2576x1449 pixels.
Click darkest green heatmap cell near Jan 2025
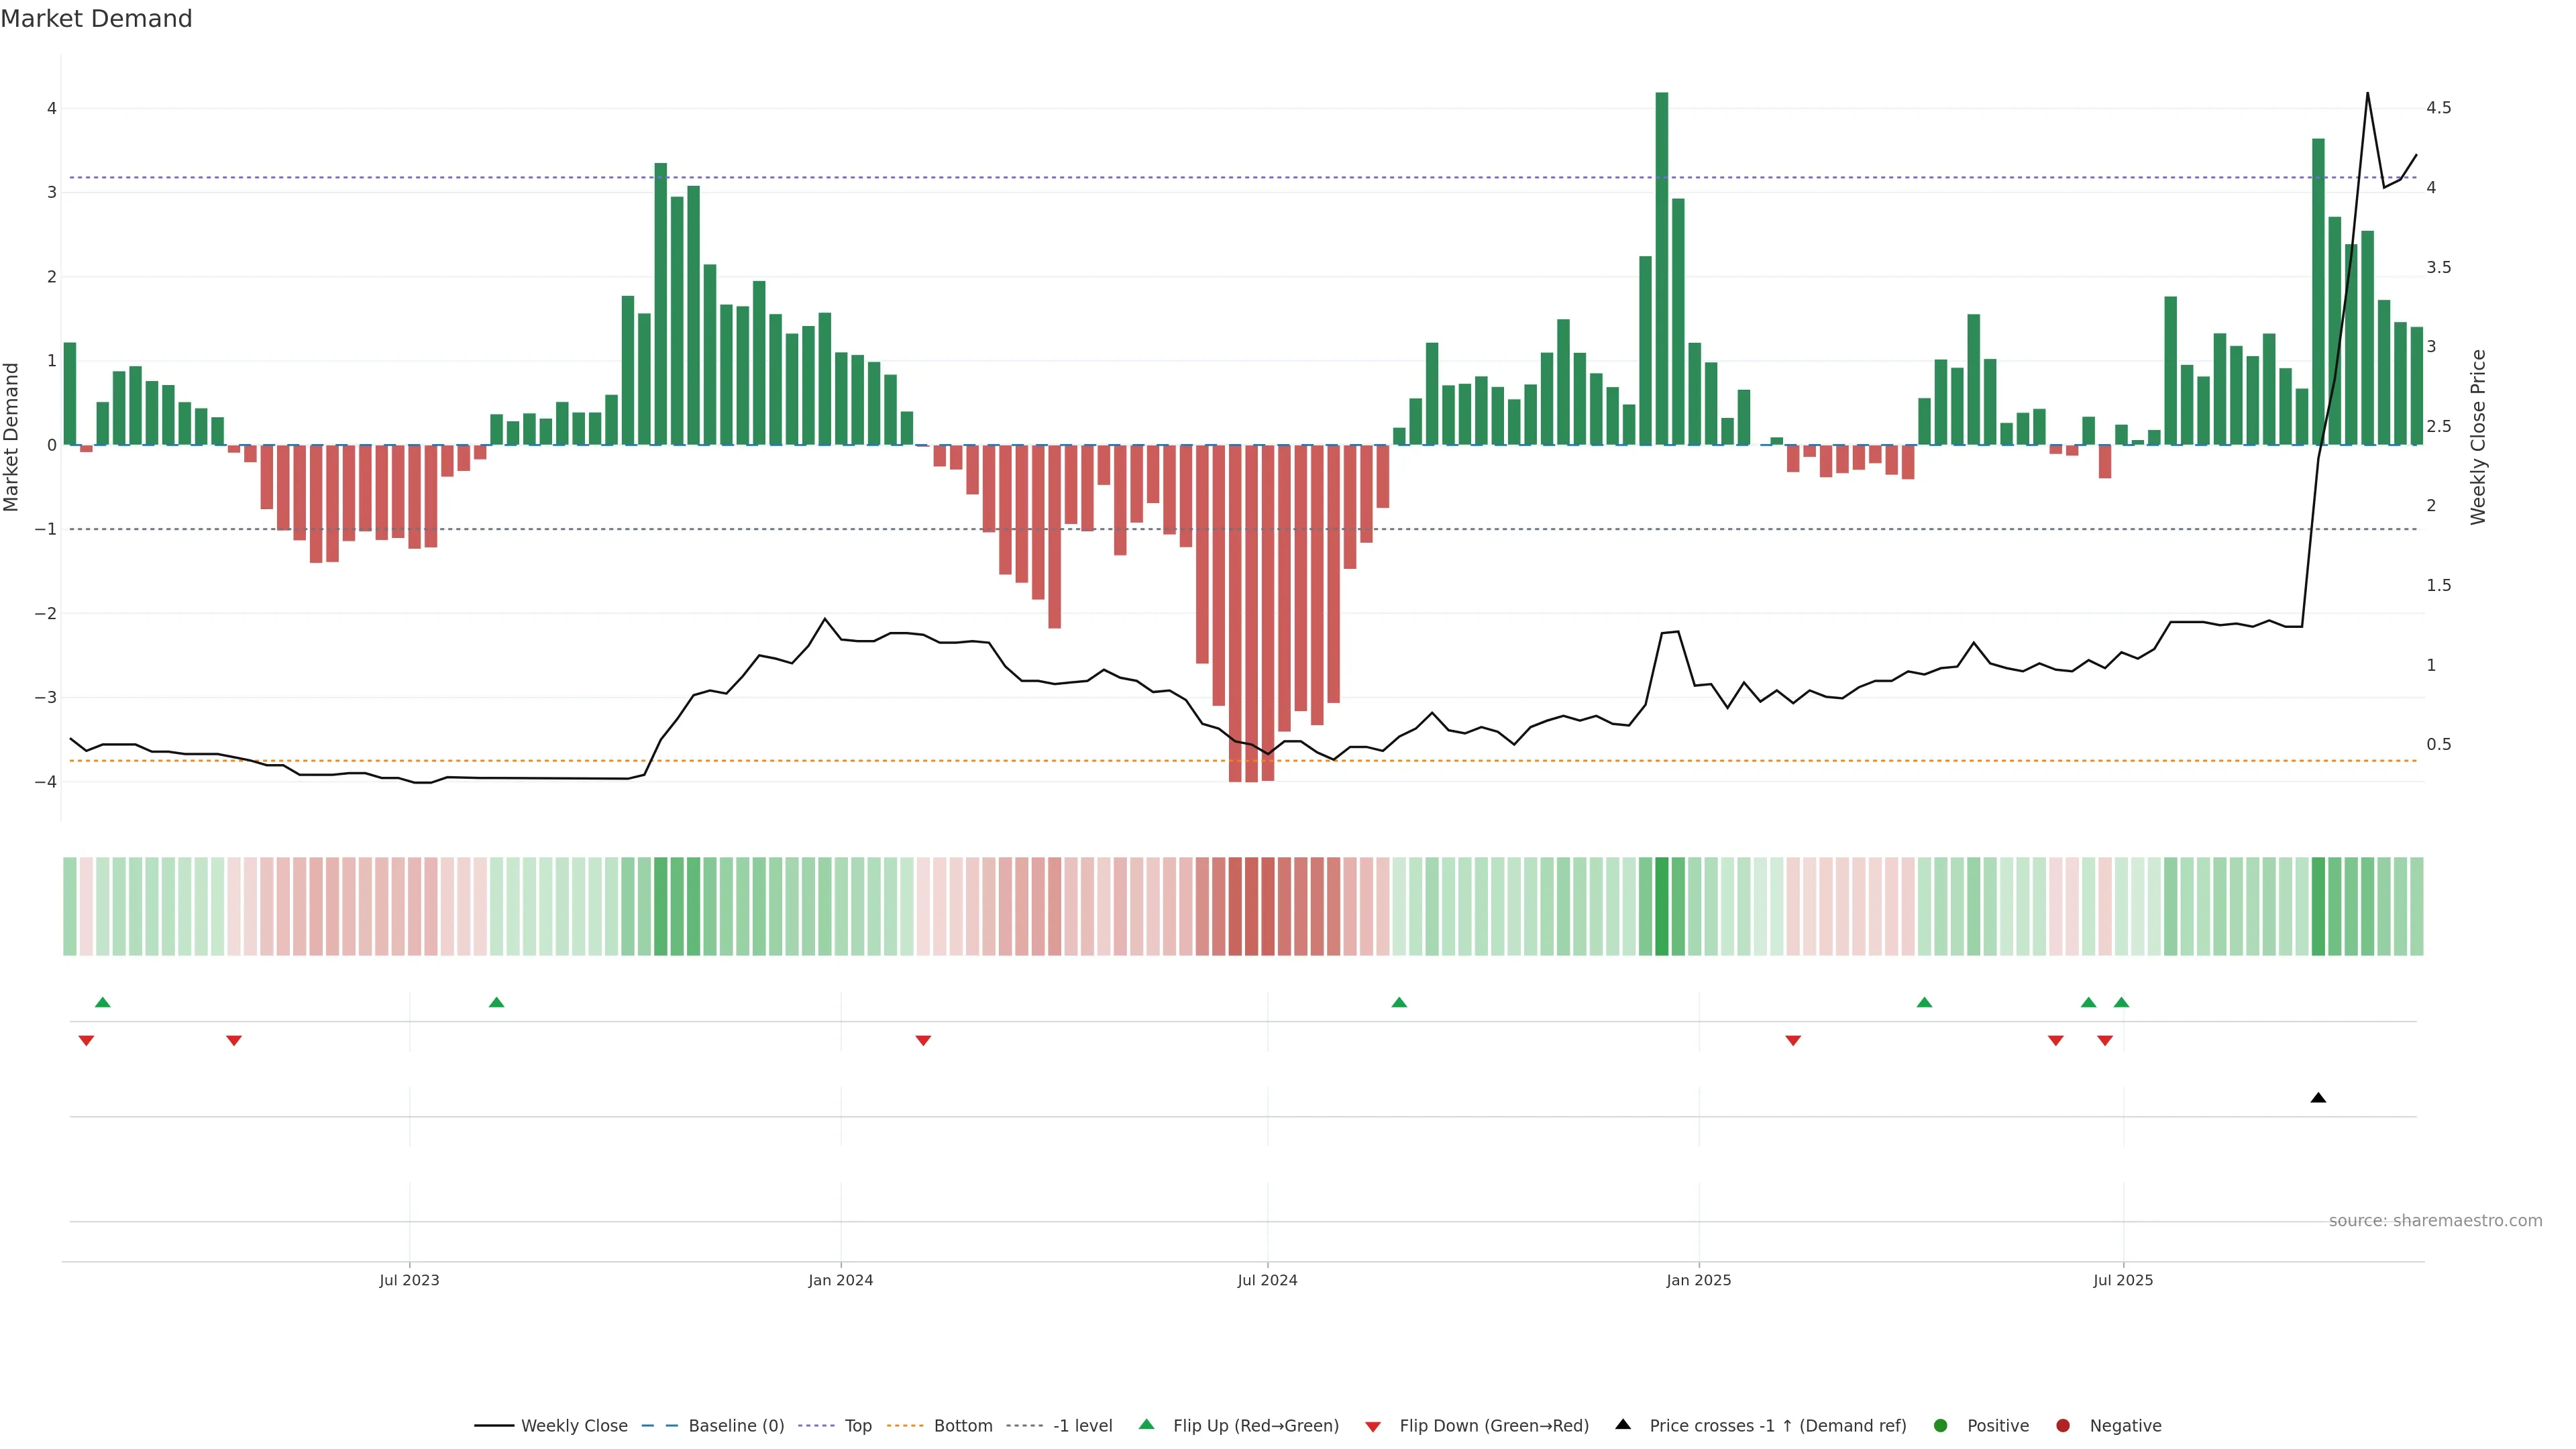1662,906
